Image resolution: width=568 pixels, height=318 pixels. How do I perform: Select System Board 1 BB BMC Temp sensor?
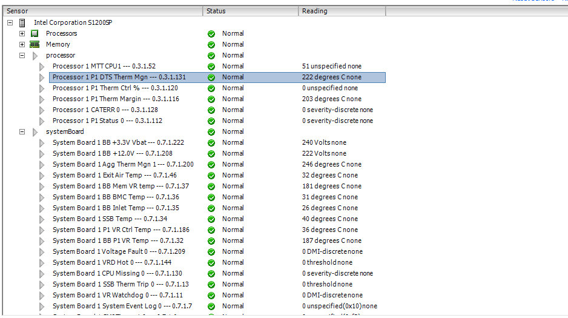pos(116,197)
